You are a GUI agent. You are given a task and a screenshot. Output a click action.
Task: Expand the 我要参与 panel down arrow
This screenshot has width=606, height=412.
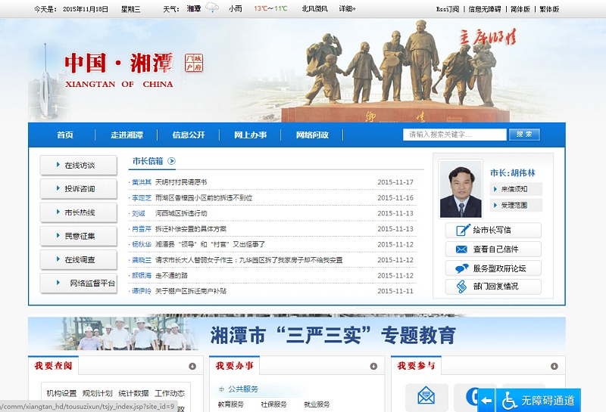click(x=554, y=367)
